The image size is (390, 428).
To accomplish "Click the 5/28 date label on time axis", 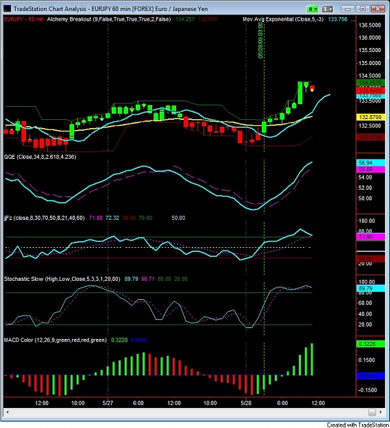I will click(246, 403).
